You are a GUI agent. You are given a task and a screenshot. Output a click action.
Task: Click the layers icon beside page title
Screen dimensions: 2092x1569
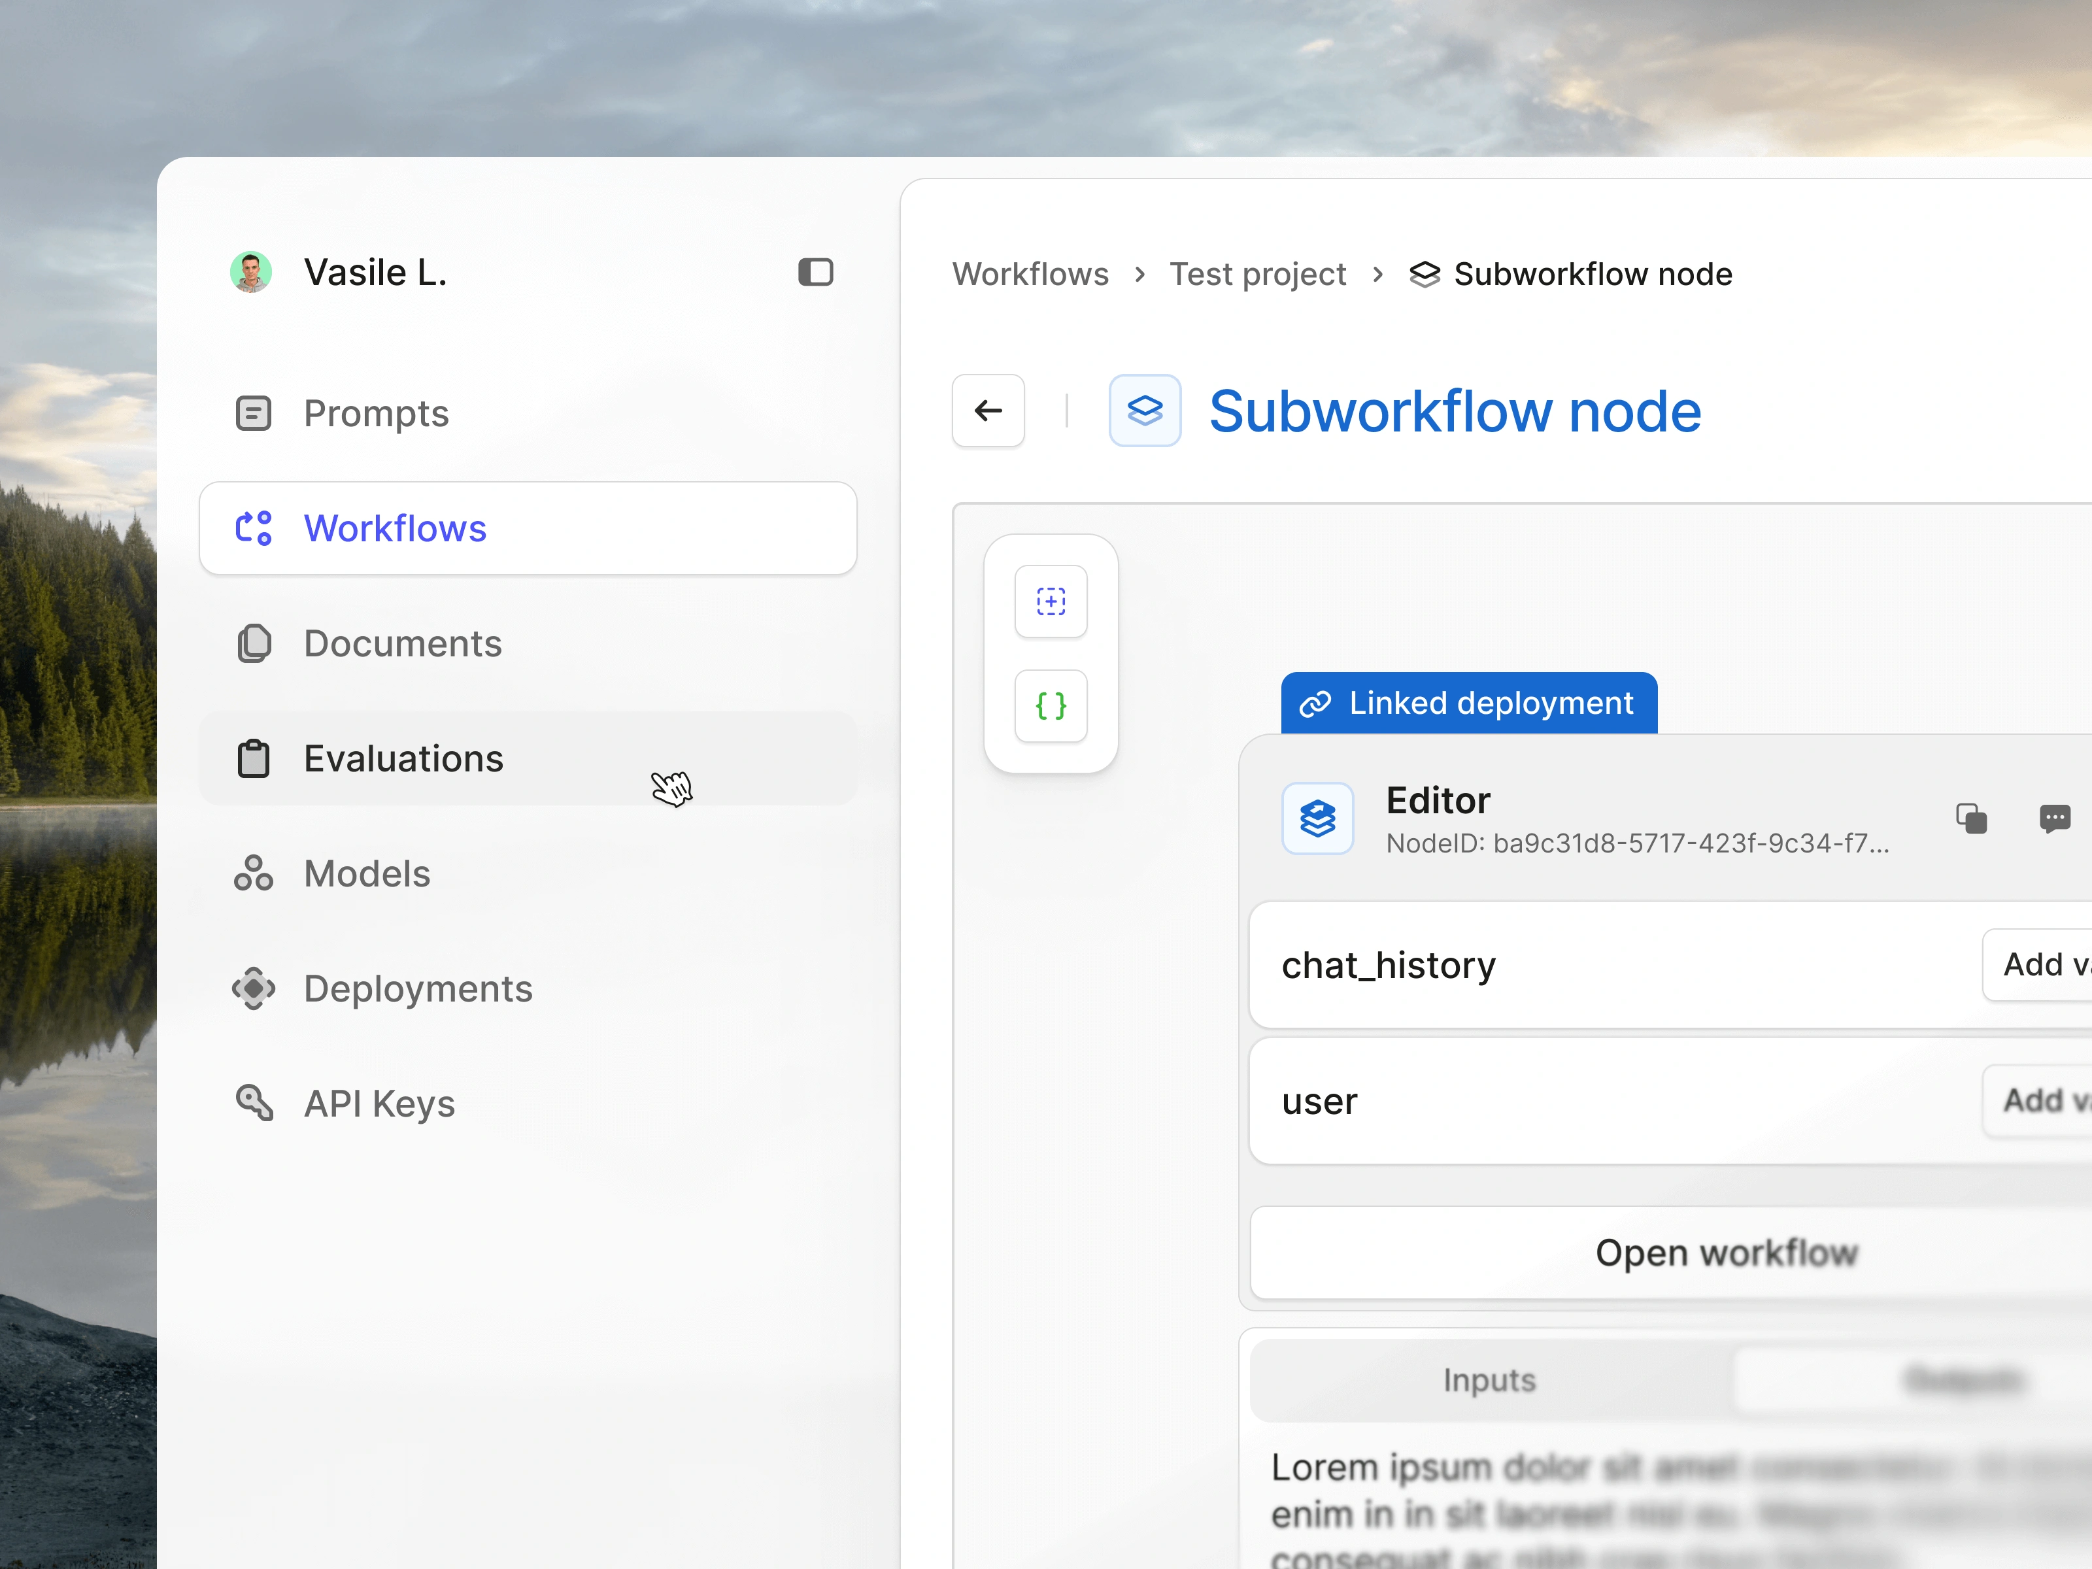coord(1144,411)
